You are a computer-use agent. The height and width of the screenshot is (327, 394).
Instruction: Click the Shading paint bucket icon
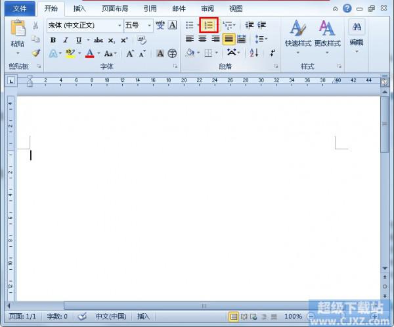(190, 53)
